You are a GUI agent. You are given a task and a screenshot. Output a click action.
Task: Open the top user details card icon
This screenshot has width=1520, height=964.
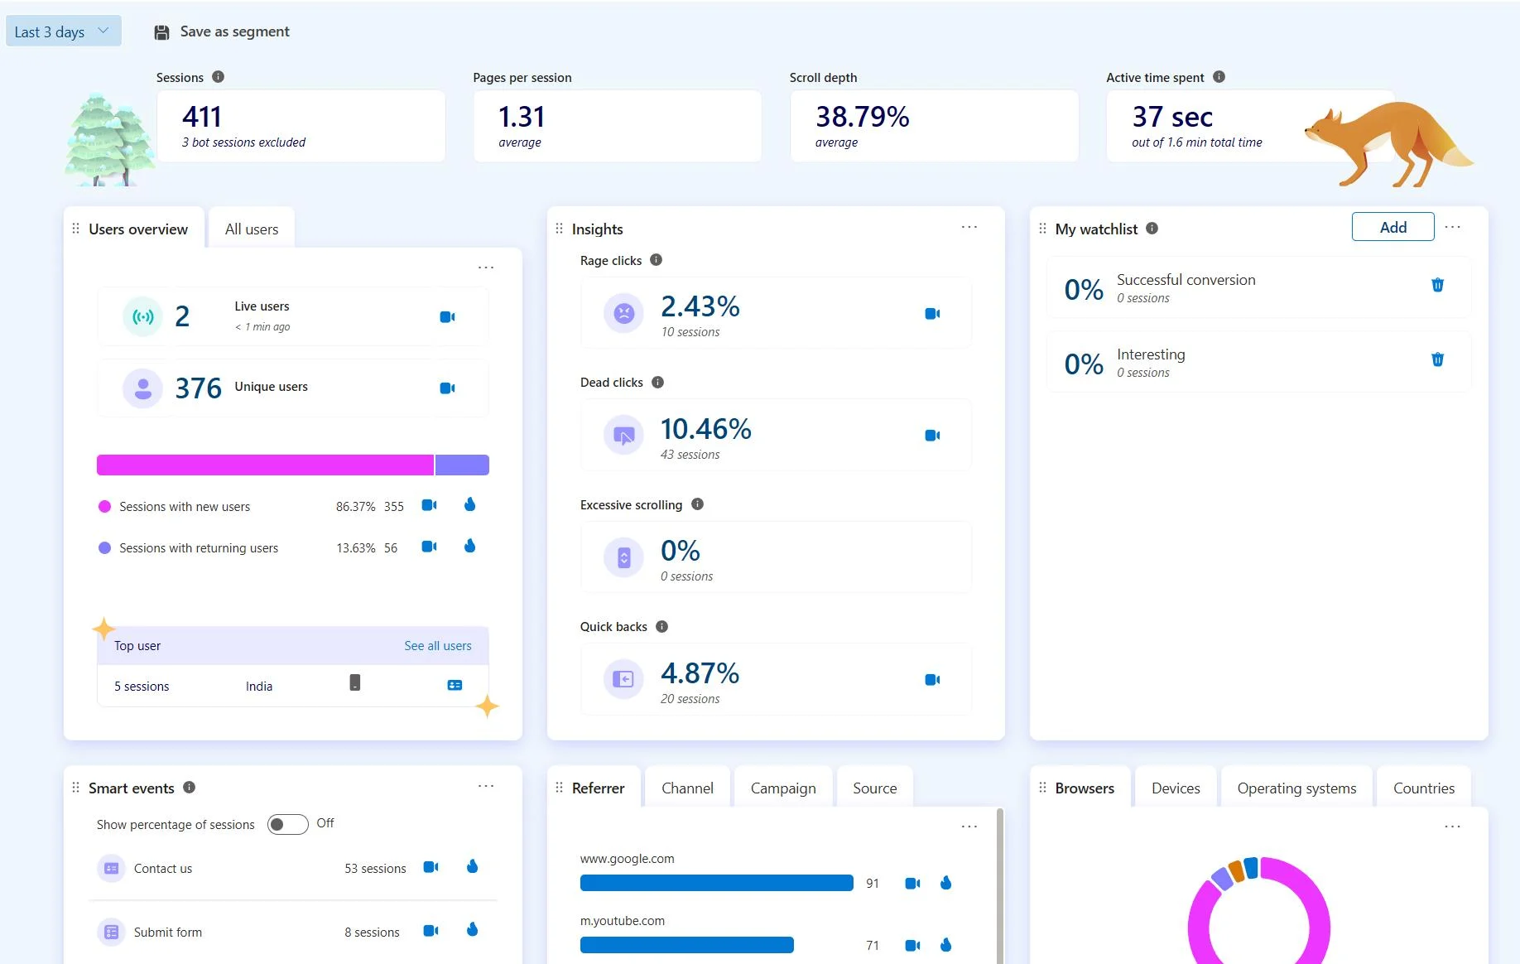[x=455, y=685]
